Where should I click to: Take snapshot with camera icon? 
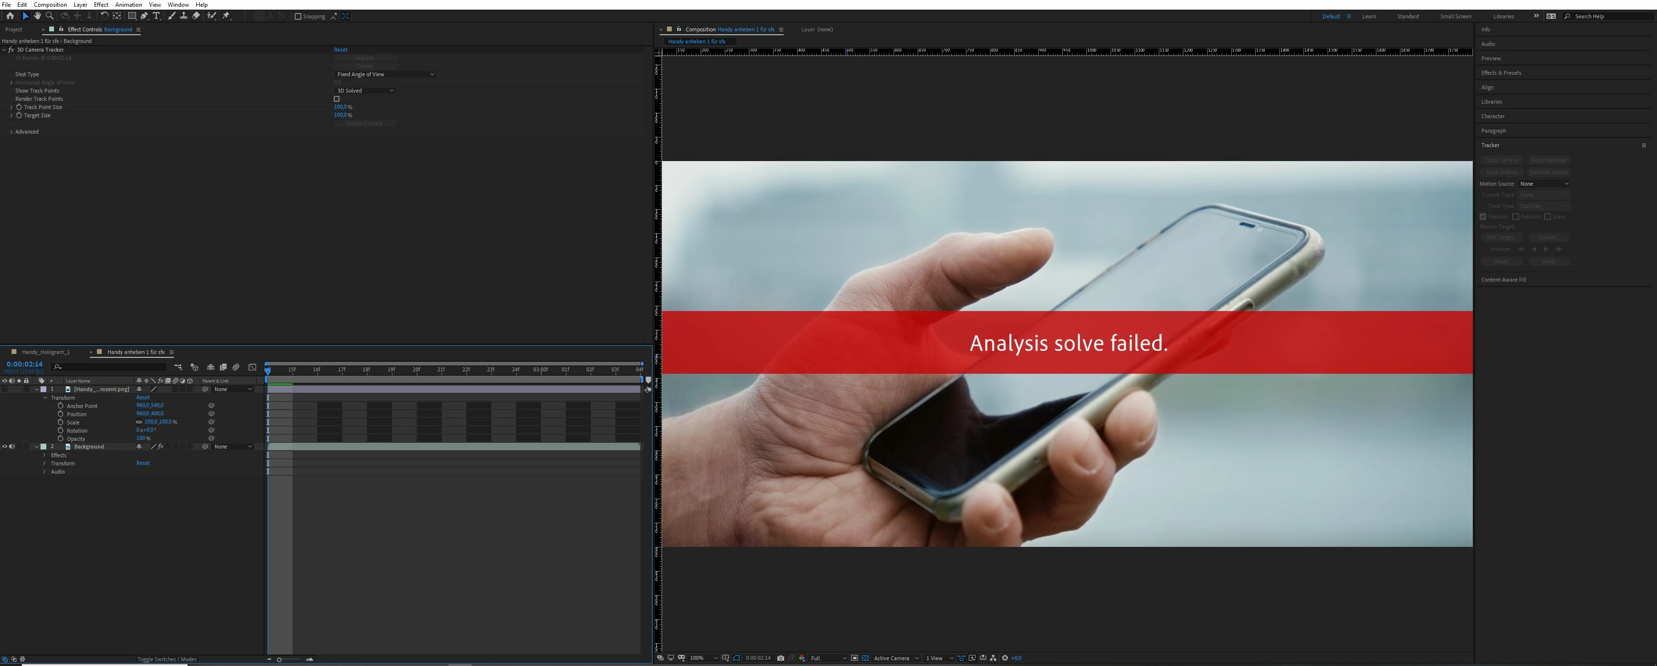(x=780, y=658)
